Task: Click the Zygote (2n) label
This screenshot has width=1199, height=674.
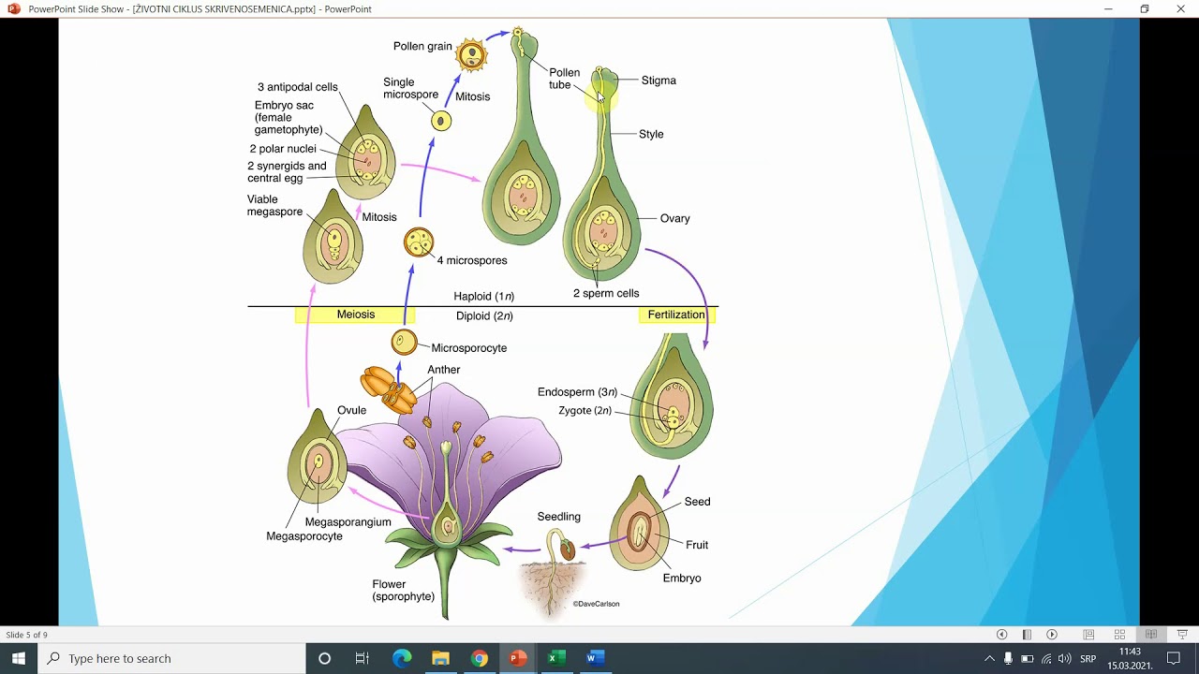Action: [x=585, y=410]
